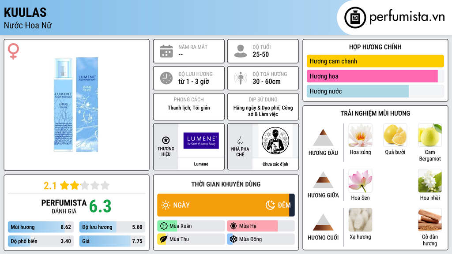Click the Hoa súng water lily image
The height and width of the screenshot is (254, 452).
(x=360, y=135)
